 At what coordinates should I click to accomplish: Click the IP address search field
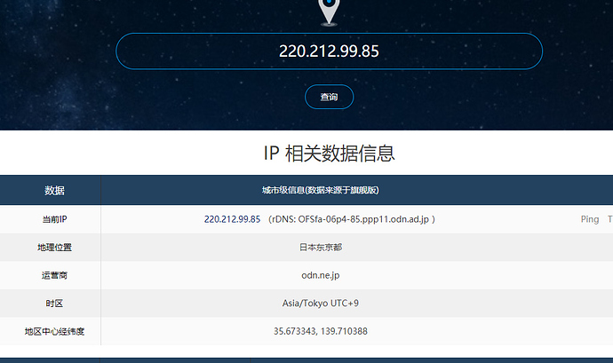tap(329, 51)
